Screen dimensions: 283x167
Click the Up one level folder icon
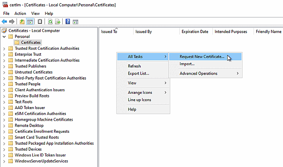(22, 22)
